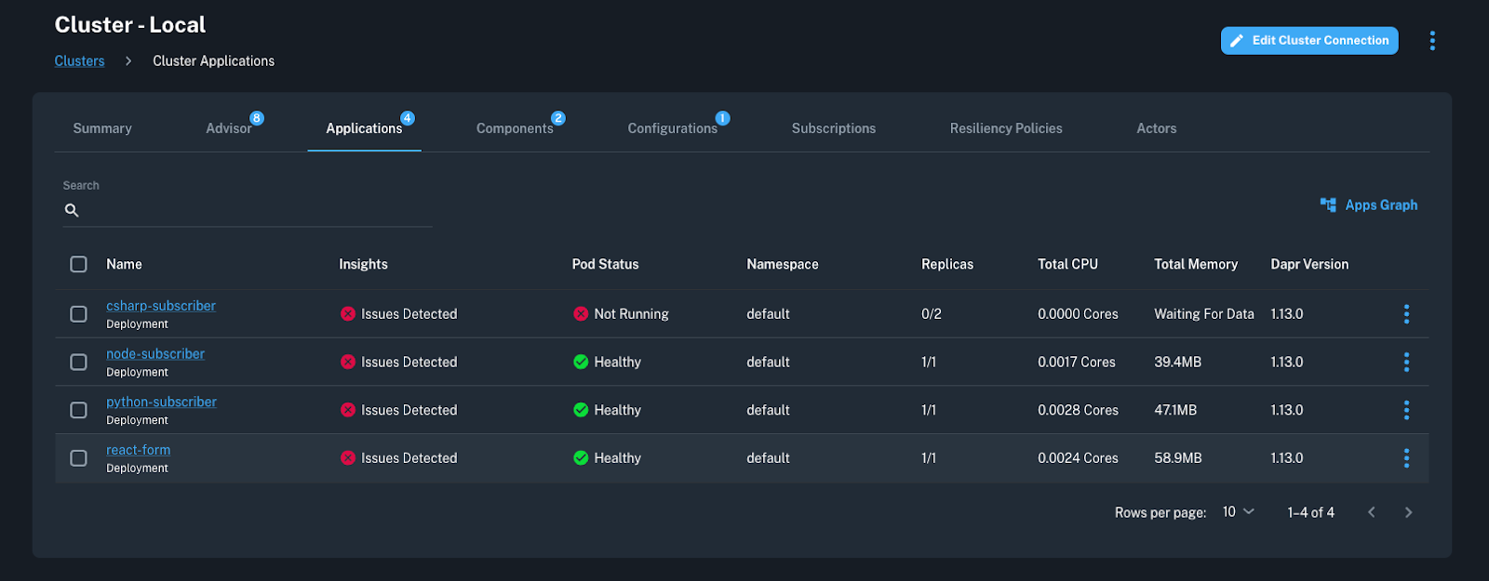Switch to the Resiliency Policies tab

(x=1005, y=128)
